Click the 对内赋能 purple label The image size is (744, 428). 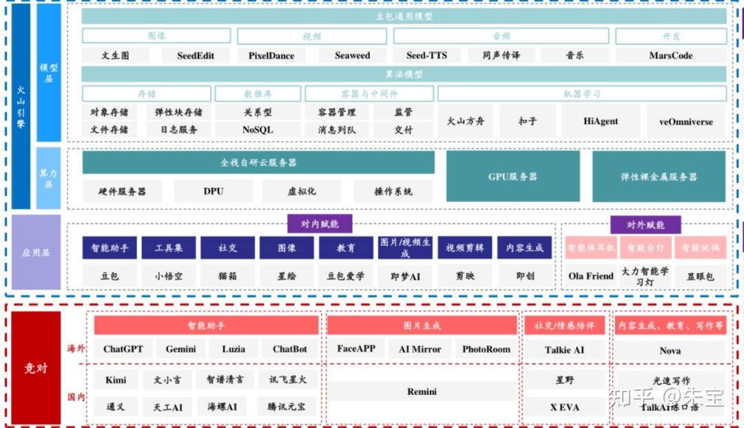320,224
